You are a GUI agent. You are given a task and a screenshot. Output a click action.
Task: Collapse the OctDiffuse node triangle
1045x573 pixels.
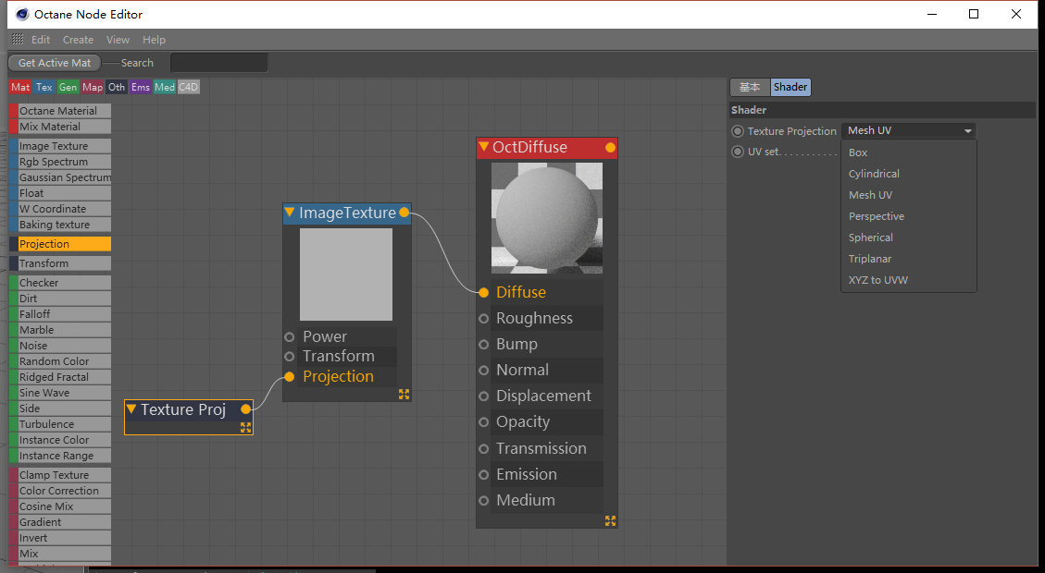click(x=484, y=146)
